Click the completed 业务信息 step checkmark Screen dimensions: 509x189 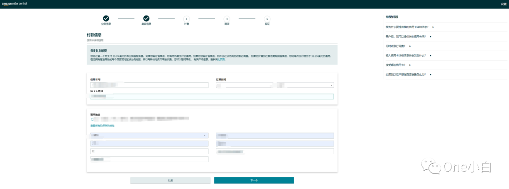click(x=106, y=18)
